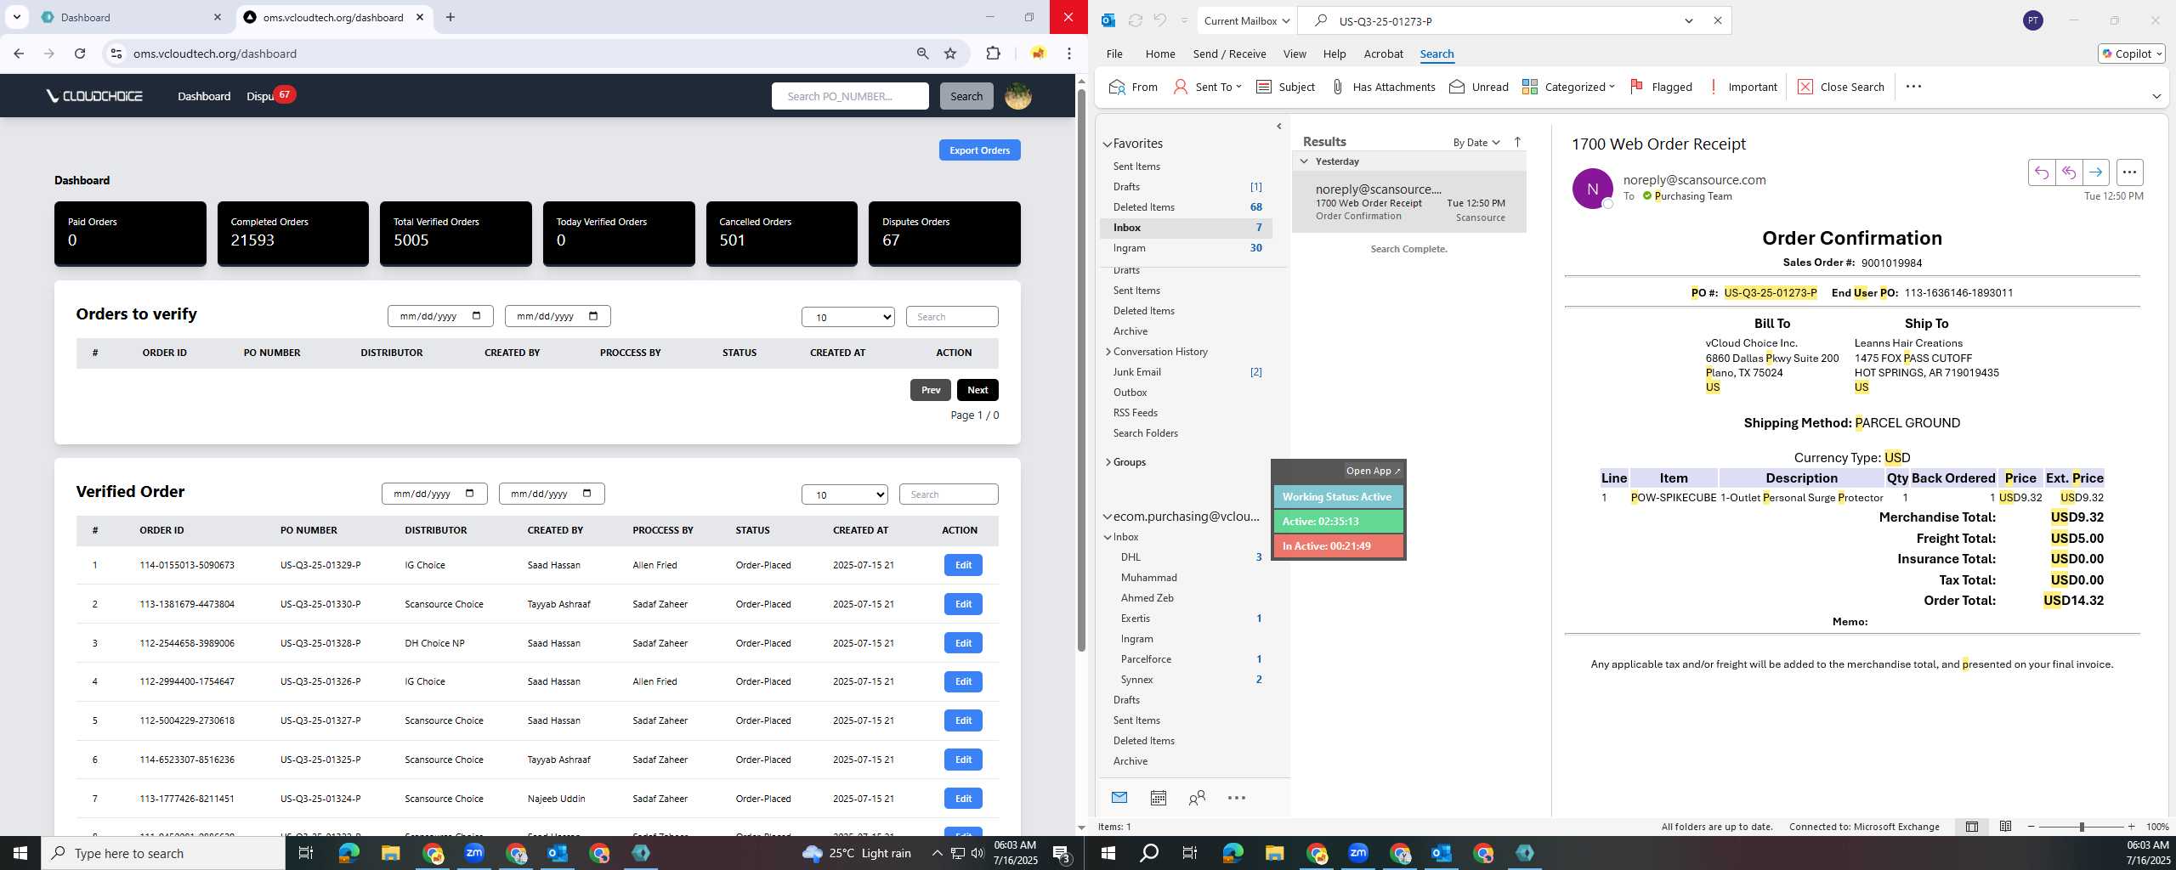Open user avatar in CloudChoice header
This screenshot has height=870, width=2176.
[1018, 96]
